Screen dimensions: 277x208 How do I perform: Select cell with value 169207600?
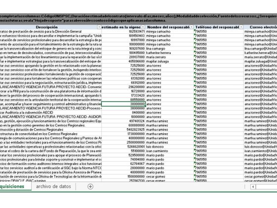(123, 49)
